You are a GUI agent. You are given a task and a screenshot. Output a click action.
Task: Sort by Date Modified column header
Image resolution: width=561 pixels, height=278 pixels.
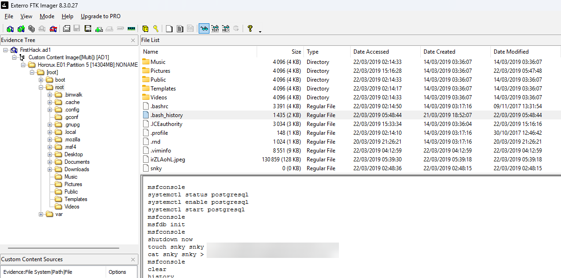click(526, 52)
